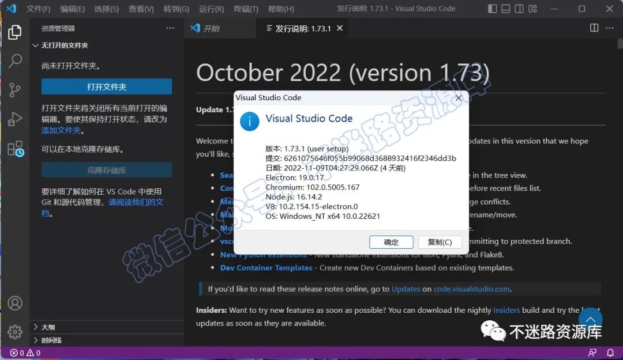Click the Electron: 19.0.17 line
The image size is (623, 360).
coord(294,177)
